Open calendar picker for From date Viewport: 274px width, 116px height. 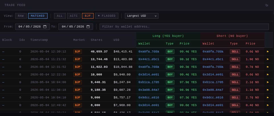pos(45,27)
